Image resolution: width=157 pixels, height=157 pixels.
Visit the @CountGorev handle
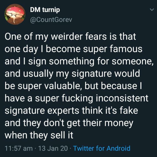tap(51, 20)
